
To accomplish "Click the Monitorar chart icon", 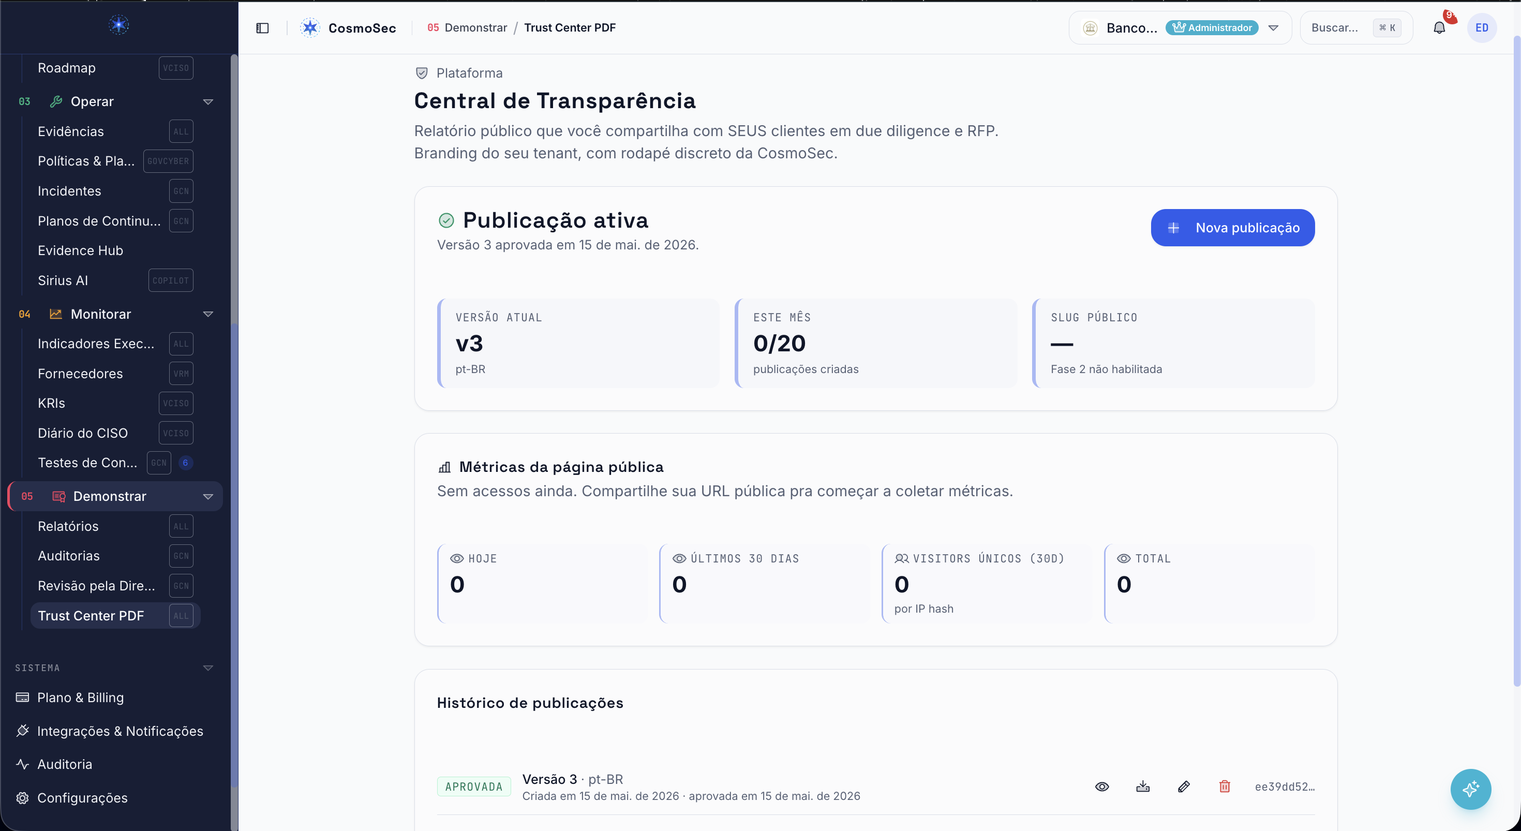I will click(56, 314).
